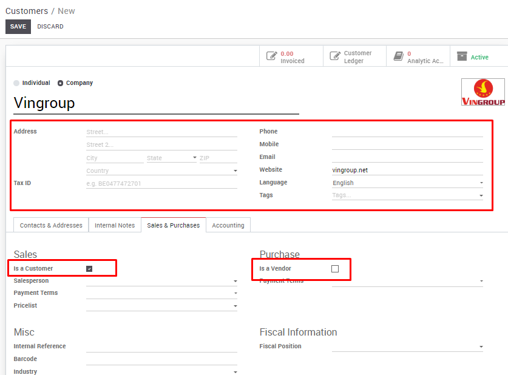Click the 'New' breadcrumb text
The height and width of the screenshot is (375, 508).
[x=66, y=11]
